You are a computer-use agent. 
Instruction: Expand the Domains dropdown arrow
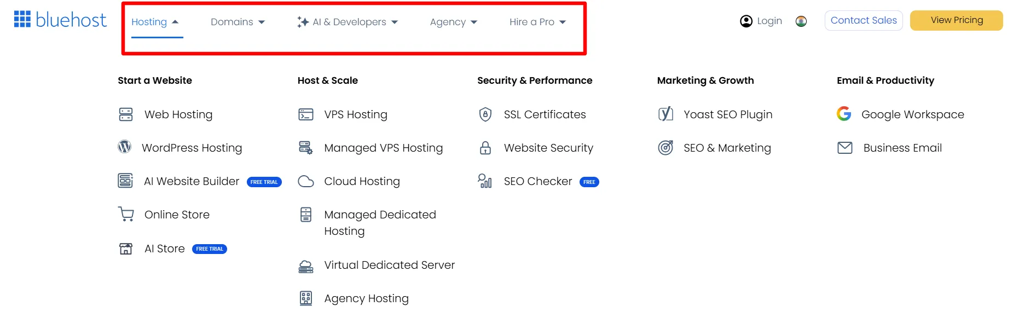pyautogui.click(x=262, y=22)
